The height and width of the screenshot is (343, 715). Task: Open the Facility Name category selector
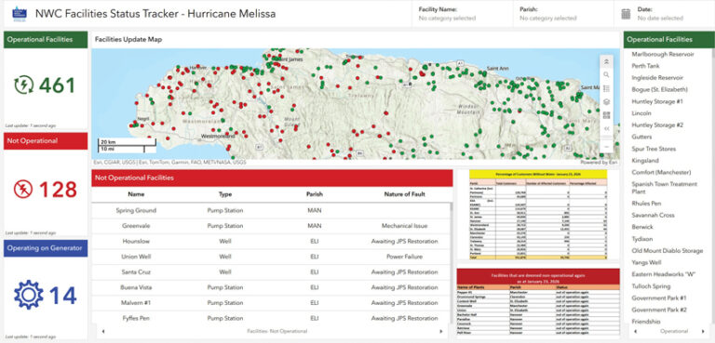463,14
